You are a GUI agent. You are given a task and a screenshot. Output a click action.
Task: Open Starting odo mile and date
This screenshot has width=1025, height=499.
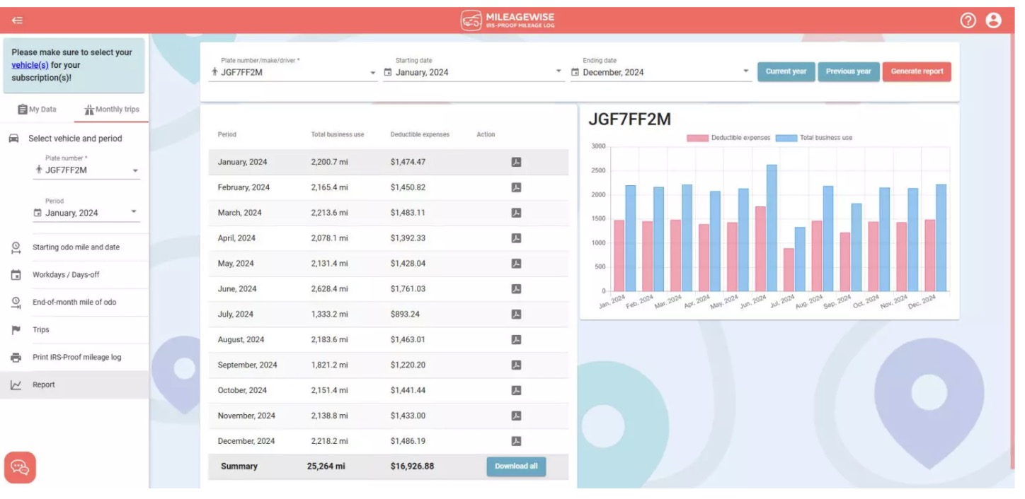coord(74,247)
